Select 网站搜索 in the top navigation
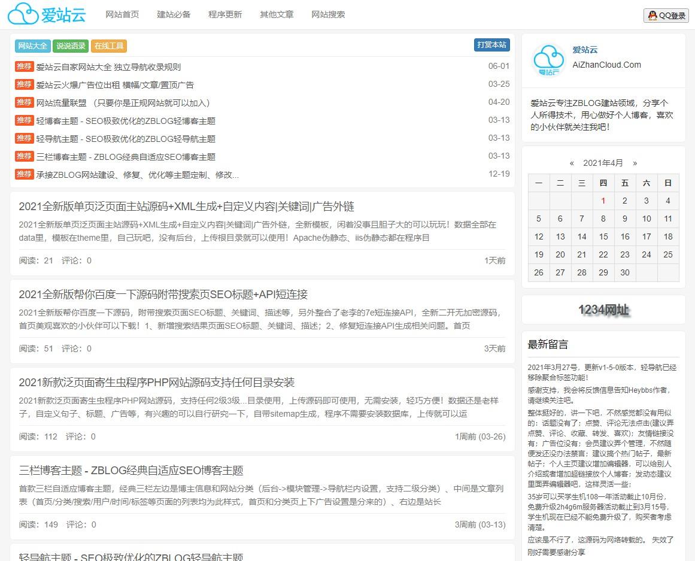Image resolution: width=695 pixels, height=561 pixels. click(328, 14)
